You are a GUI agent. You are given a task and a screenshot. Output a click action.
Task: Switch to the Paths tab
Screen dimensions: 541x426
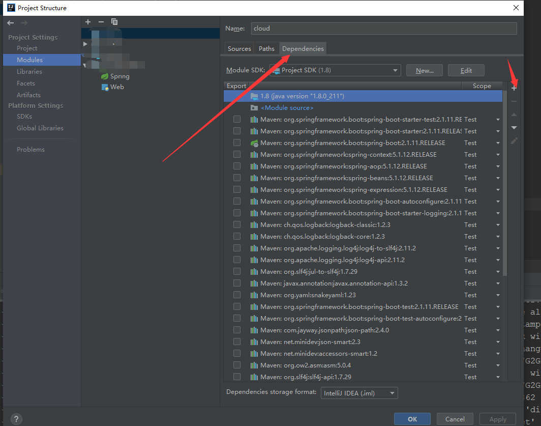[x=267, y=49]
